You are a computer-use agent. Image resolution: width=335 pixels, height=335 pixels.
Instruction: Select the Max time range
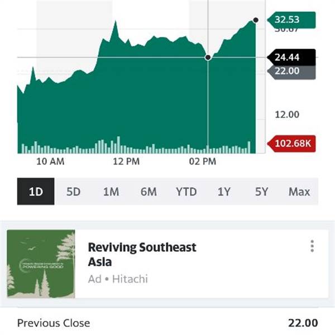click(x=299, y=192)
